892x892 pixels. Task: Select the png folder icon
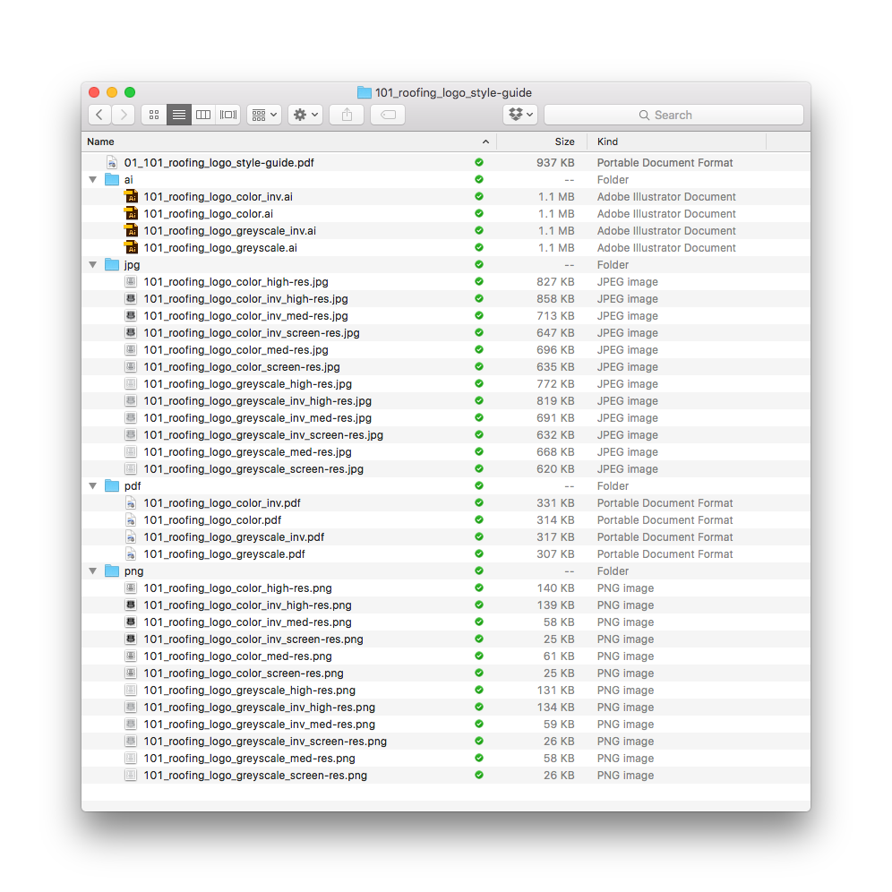(x=112, y=570)
